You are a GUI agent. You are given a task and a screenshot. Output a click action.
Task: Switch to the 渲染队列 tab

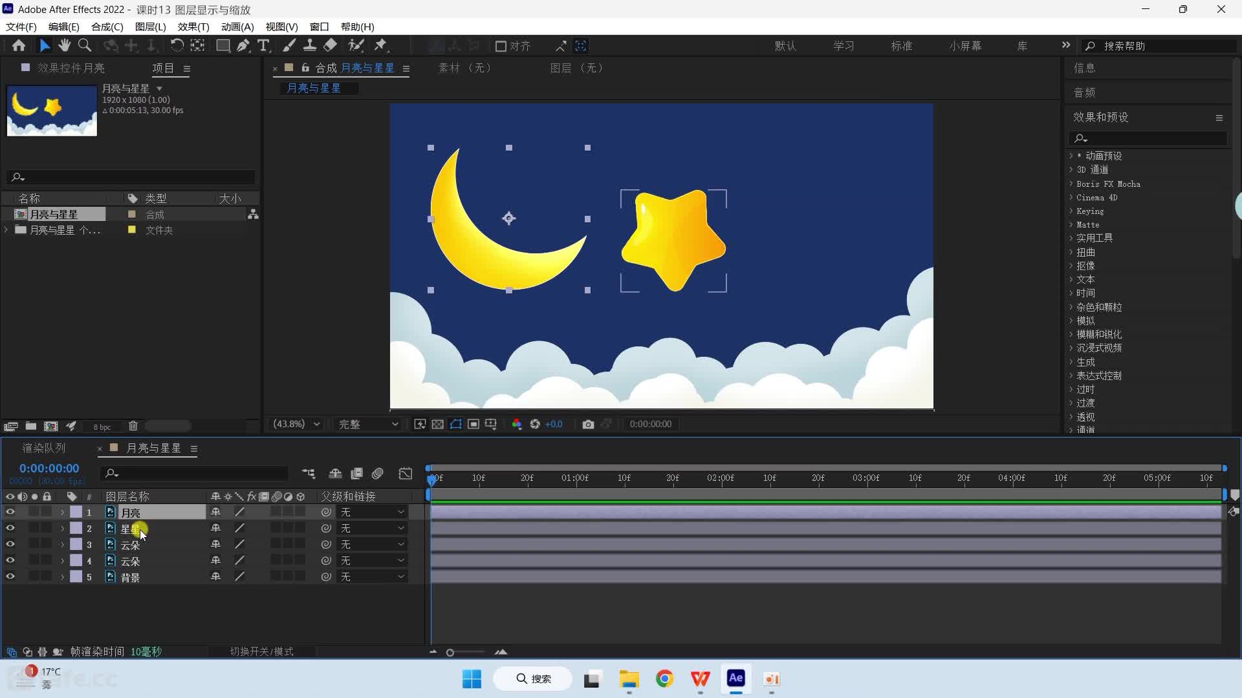[44, 448]
